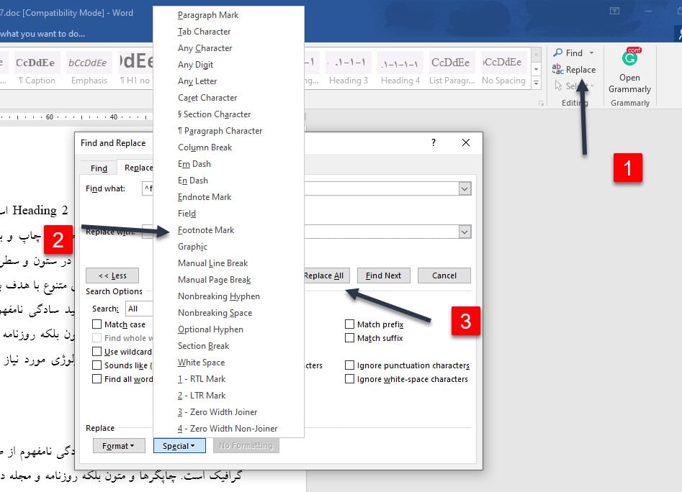
Task: Open the Format dropdown button
Action: [119, 446]
